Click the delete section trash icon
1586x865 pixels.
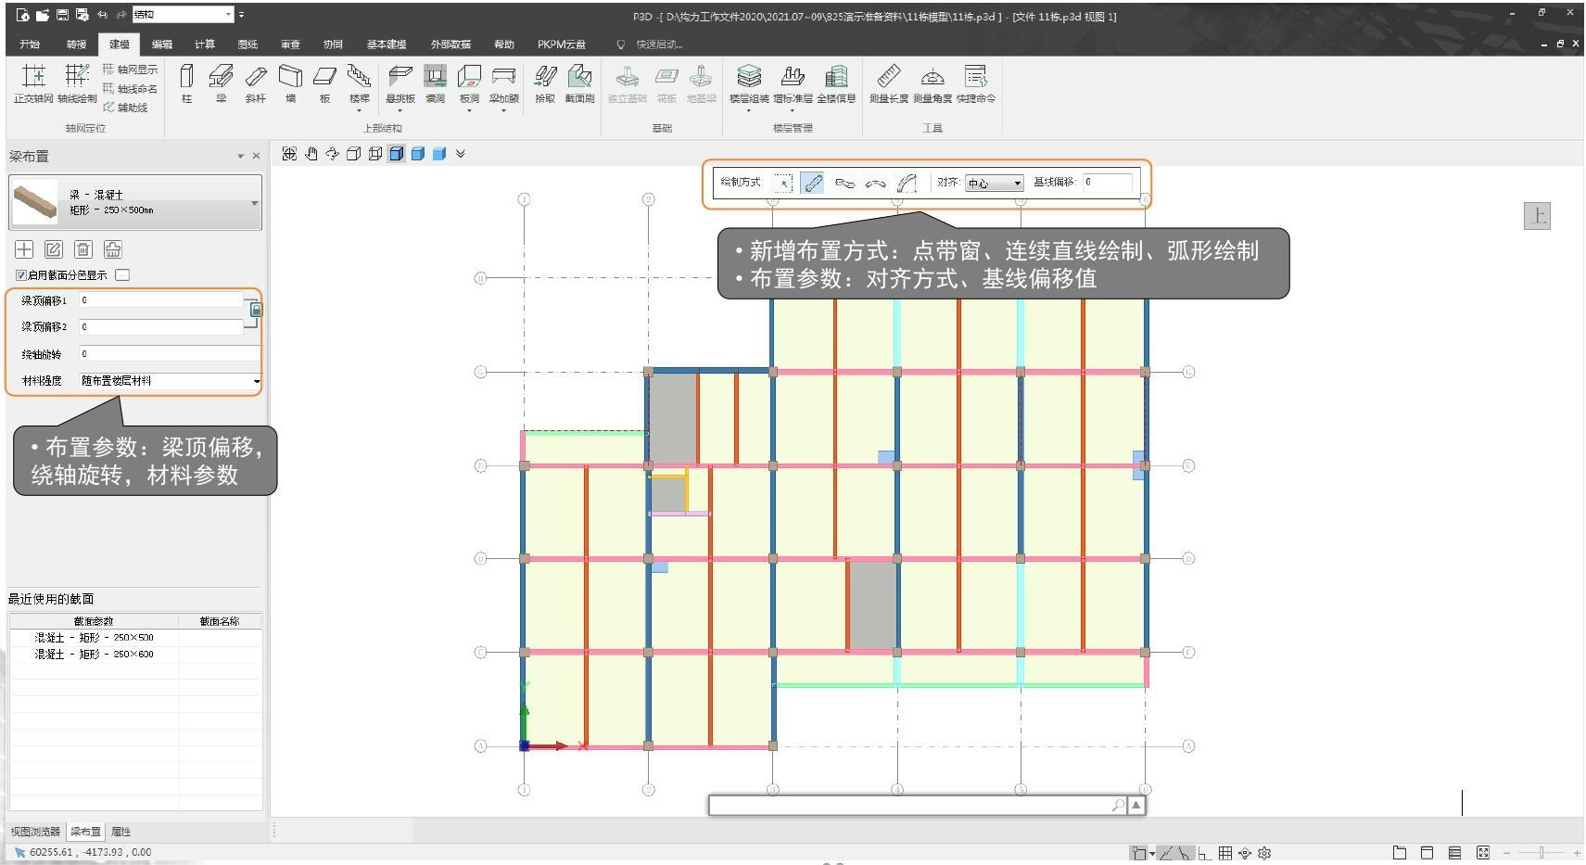[x=83, y=249]
